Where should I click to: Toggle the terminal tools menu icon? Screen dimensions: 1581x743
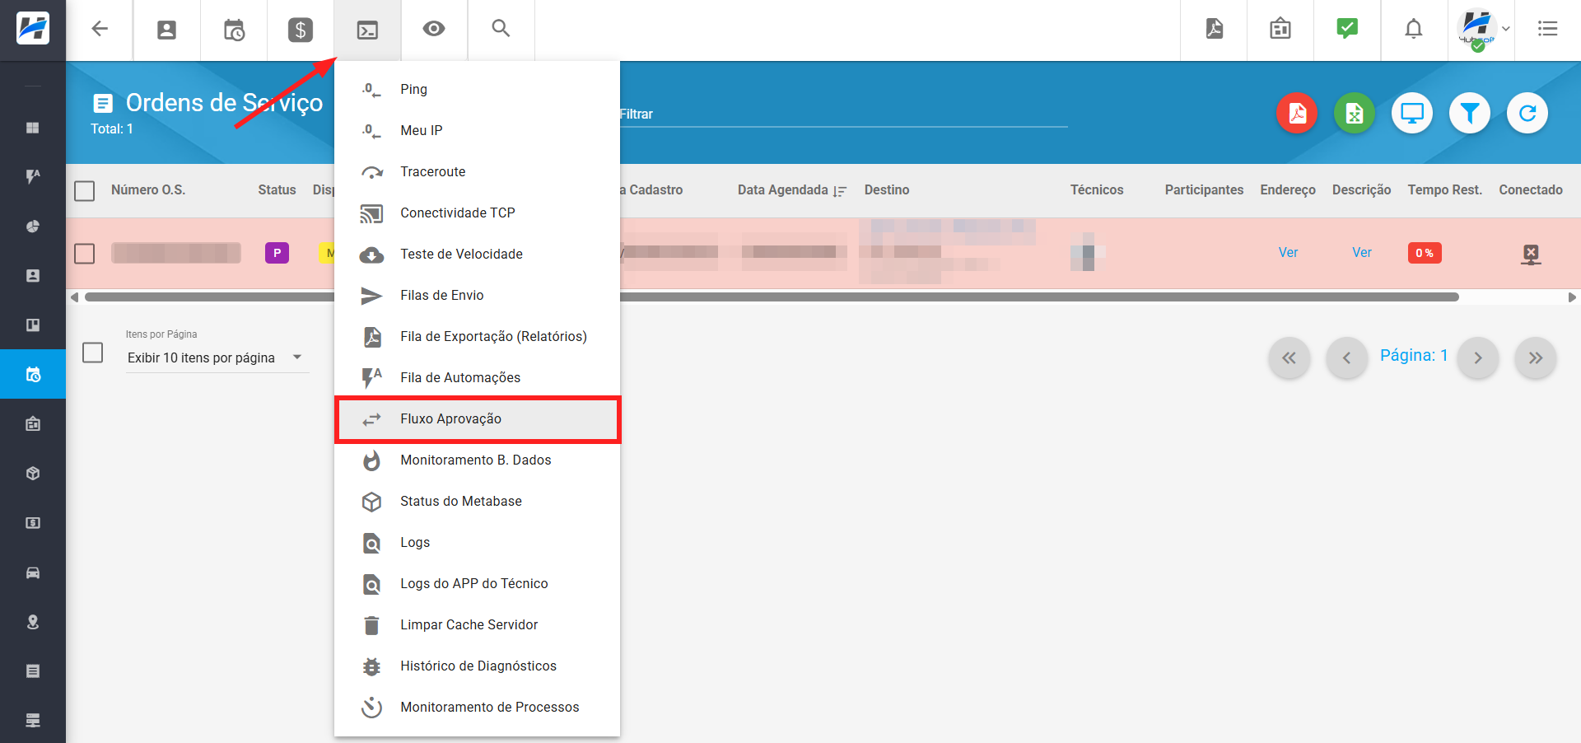(367, 30)
